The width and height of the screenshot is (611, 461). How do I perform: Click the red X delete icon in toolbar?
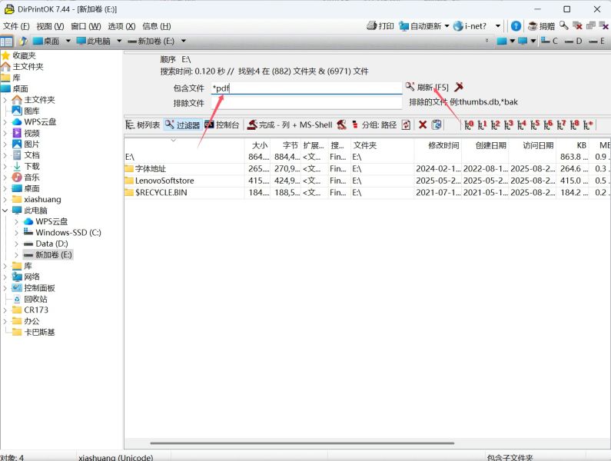coord(423,124)
